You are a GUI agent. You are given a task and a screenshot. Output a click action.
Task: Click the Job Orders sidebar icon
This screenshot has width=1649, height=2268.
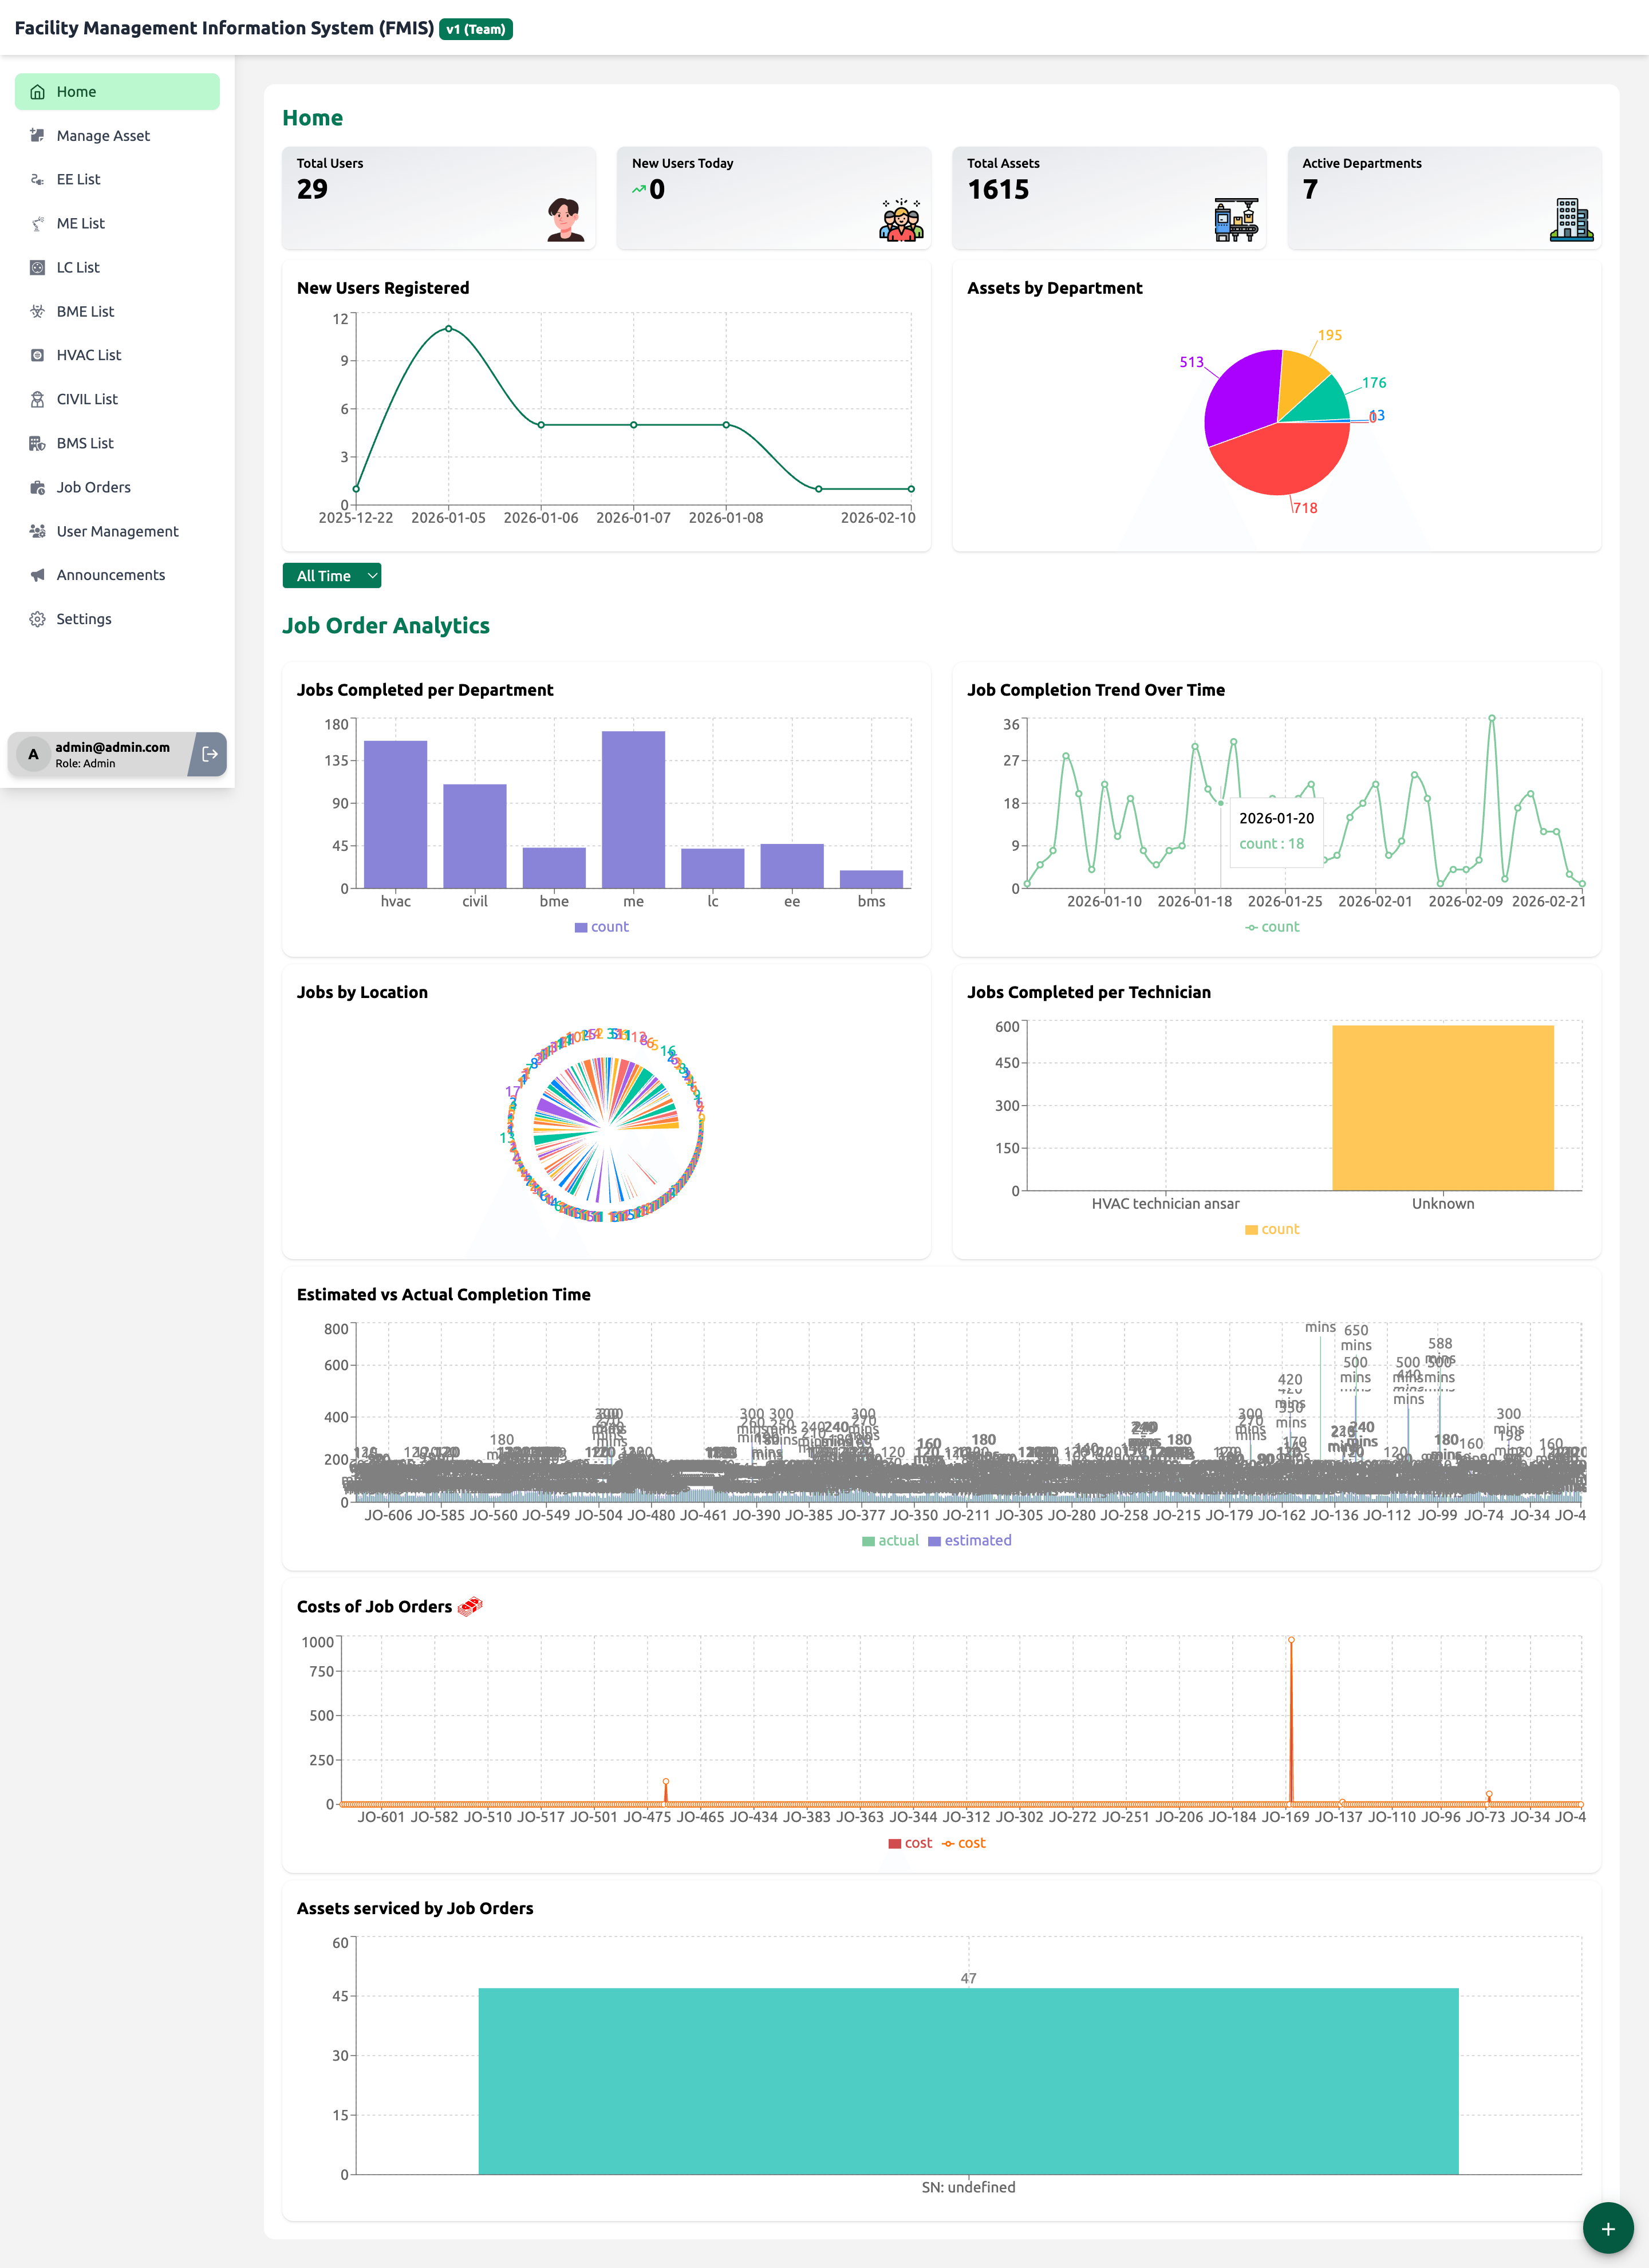[x=37, y=487]
